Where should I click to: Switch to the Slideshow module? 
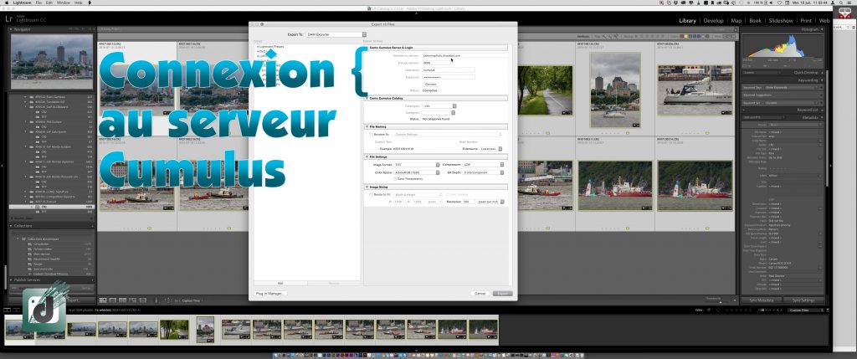(x=781, y=21)
